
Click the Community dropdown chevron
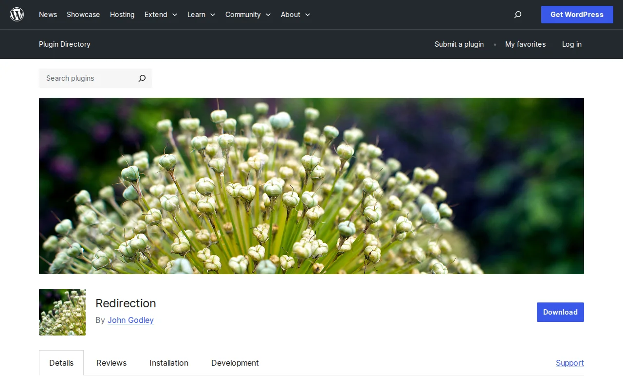(268, 15)
